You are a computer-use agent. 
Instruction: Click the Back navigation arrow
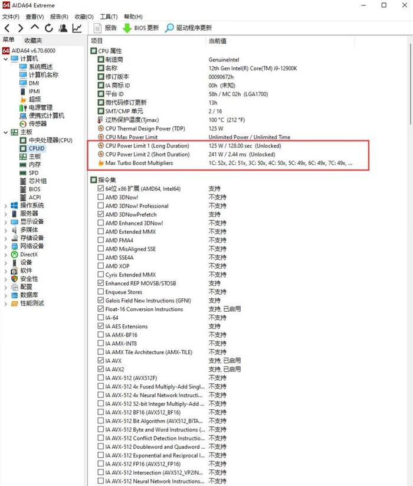point(8,28)
